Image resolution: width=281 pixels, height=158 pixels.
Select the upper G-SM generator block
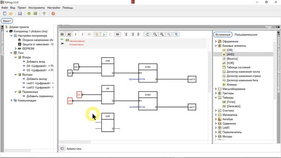[x=148, y=73]
